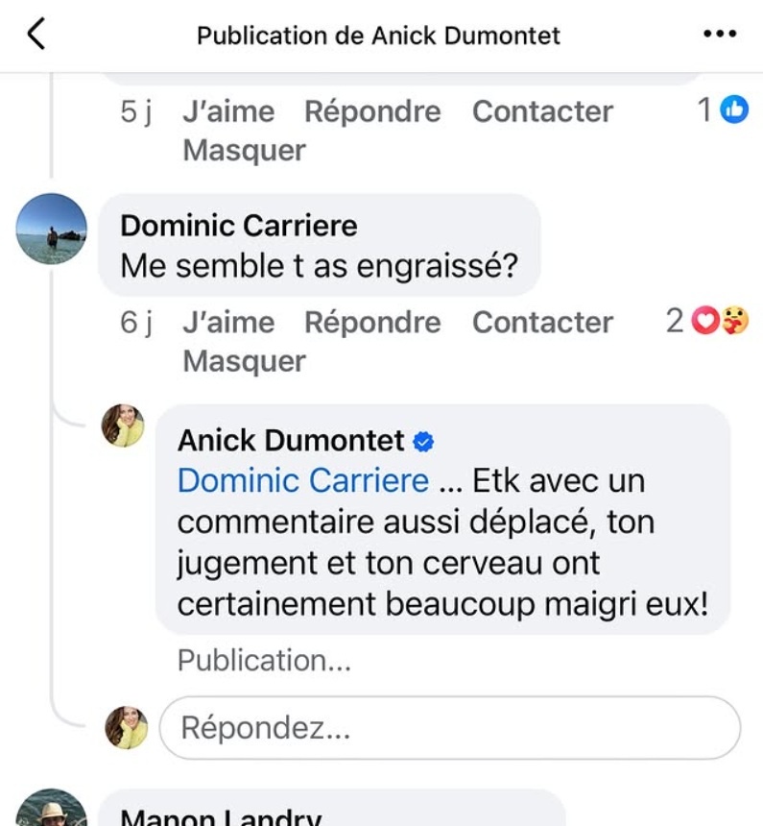
Task: Tap the avatar beside the Répondez field
Action: (126, 727)
